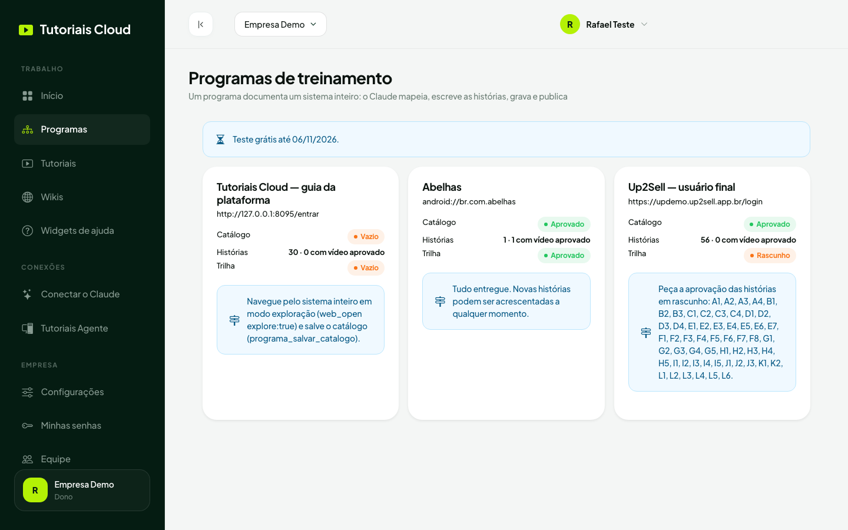Click the signpost icon in Up2Sell card
Image resolution: width=848 pixels, height=530 pixels.
(x=646, y=332)
